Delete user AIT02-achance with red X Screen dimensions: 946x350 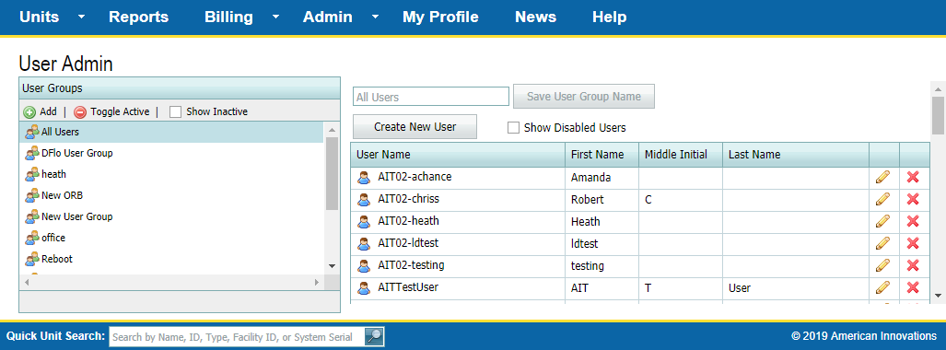(x=913, y=178)
